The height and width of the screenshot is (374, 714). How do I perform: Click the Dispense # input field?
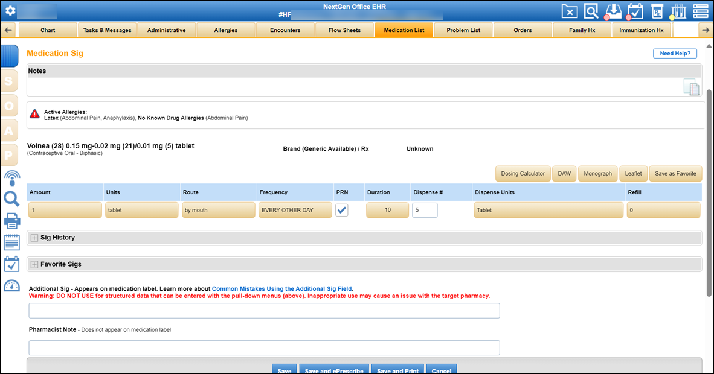point(425,210)
